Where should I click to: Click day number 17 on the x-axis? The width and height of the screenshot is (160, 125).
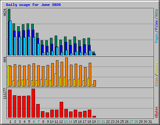[84, 122]
